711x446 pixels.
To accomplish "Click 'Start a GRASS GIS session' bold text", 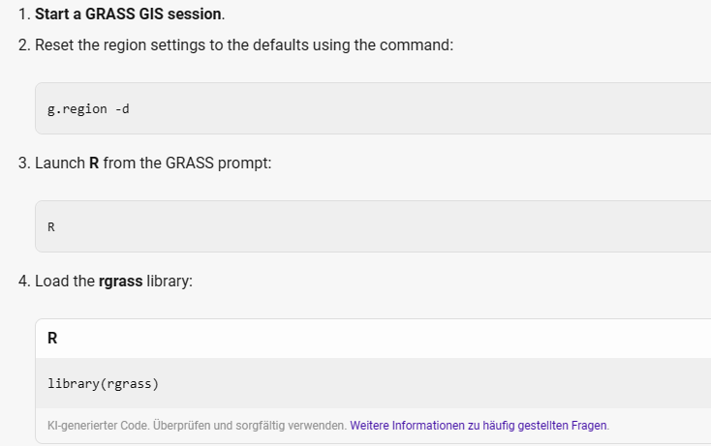I will point(128,15).
